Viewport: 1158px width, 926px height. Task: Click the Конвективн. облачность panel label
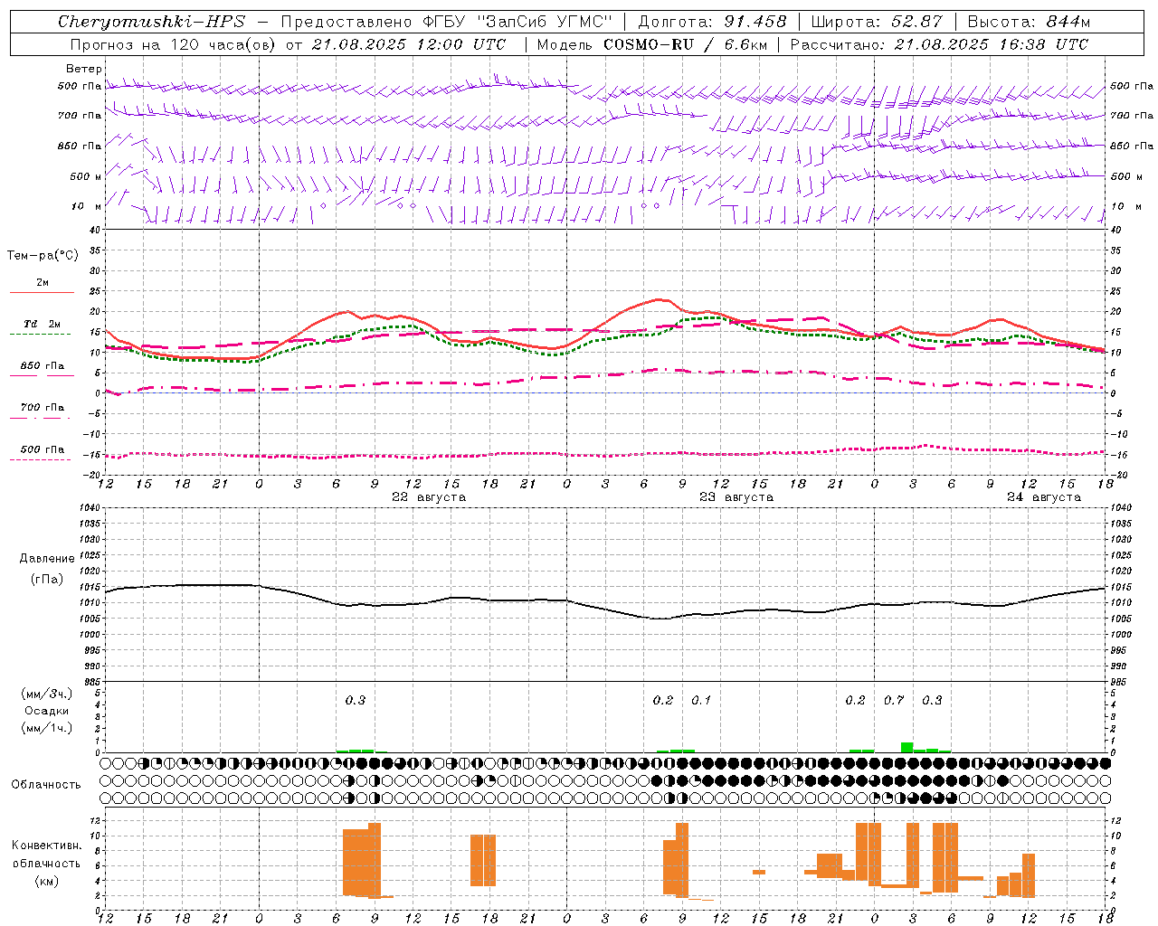pyautogui.click(x=46, y=855)
